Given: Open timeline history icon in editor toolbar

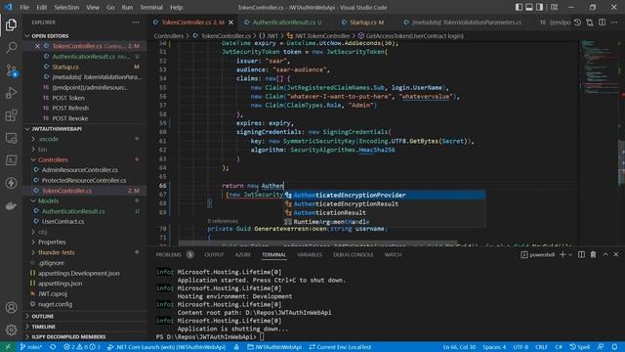Looking at the screenshot, I should point(577,22).
